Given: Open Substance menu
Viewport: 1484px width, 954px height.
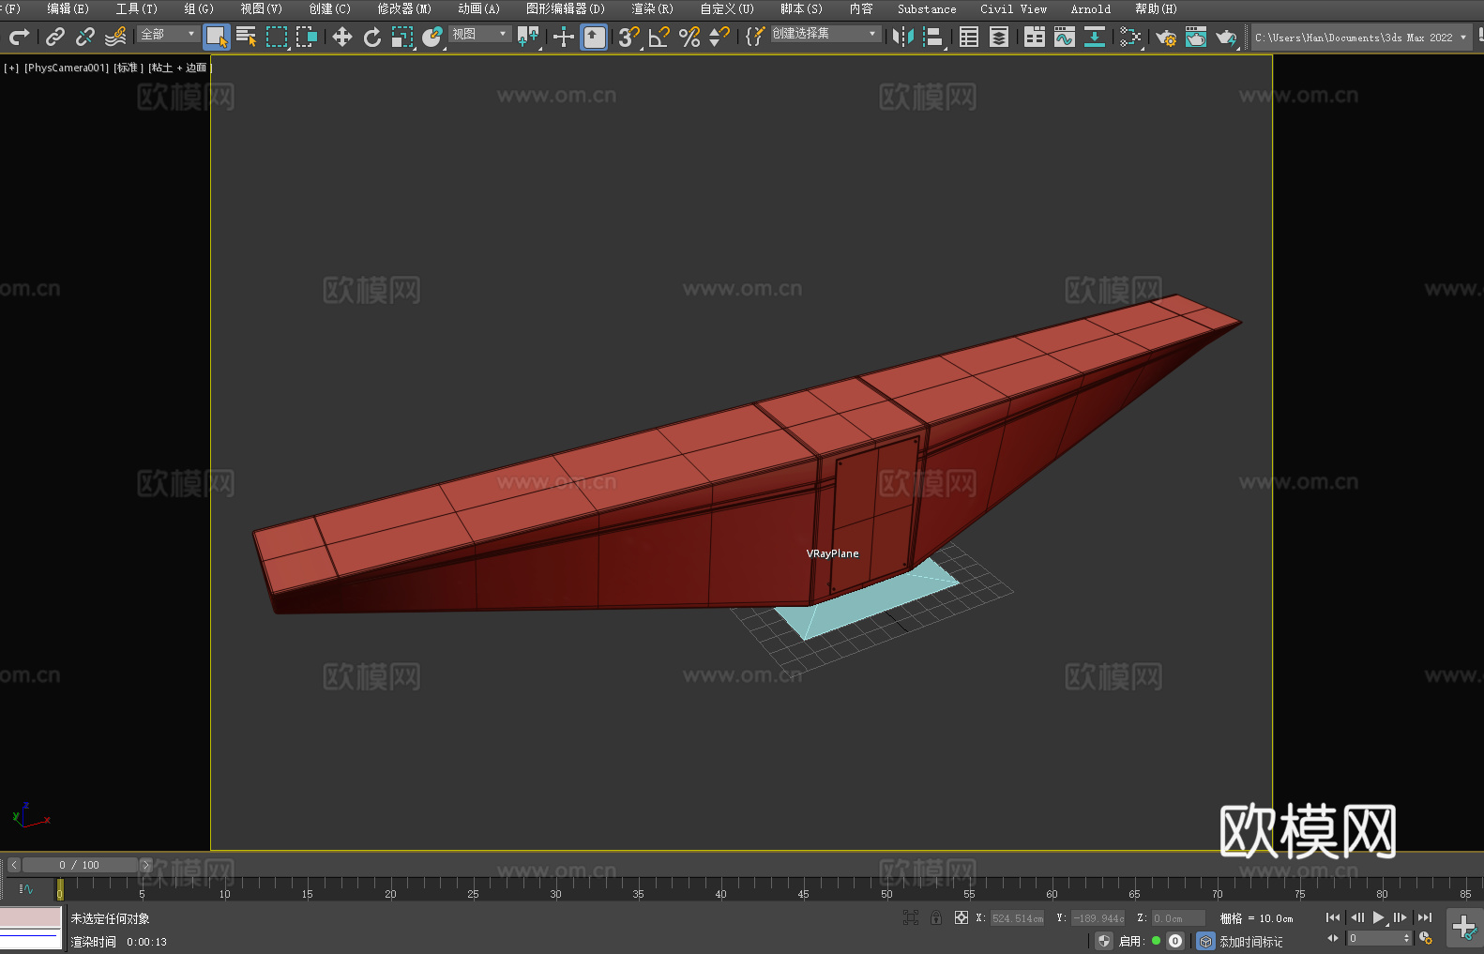Looking at the screenshot, I should (927, 8).
